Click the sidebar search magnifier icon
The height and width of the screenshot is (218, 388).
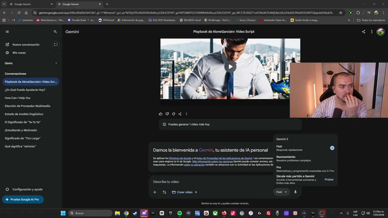tap(55, 31)
